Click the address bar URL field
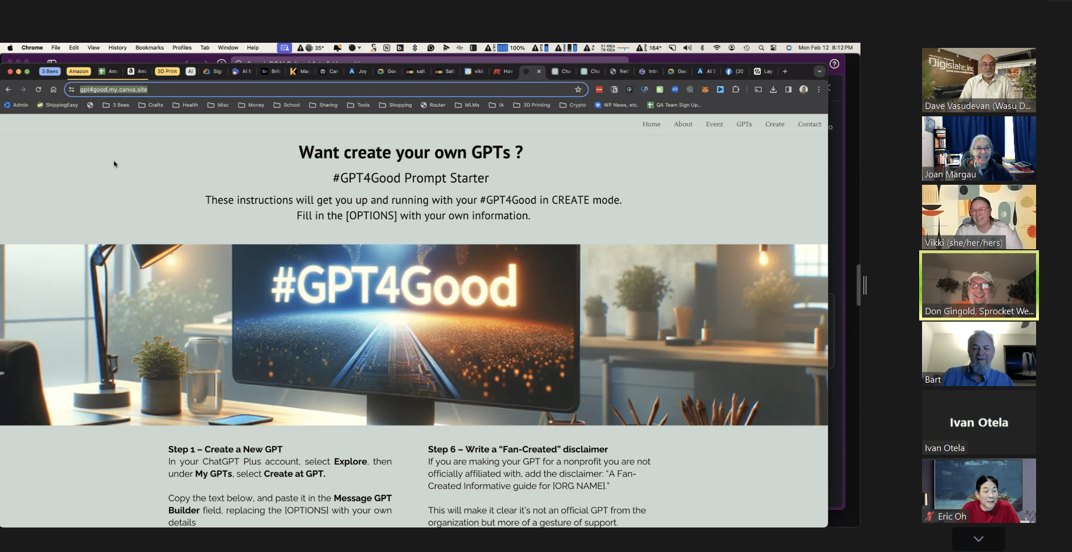The height and width of the screenshot is (552, 1072). [325, 90]
